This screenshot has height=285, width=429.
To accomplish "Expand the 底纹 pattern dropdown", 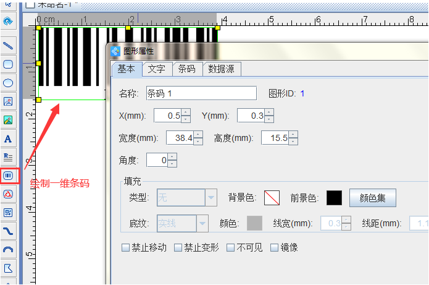I will pos(202,223).
